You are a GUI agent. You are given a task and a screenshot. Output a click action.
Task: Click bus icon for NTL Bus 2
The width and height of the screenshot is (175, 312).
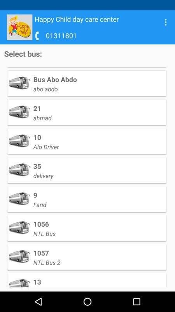click(19, 257)
